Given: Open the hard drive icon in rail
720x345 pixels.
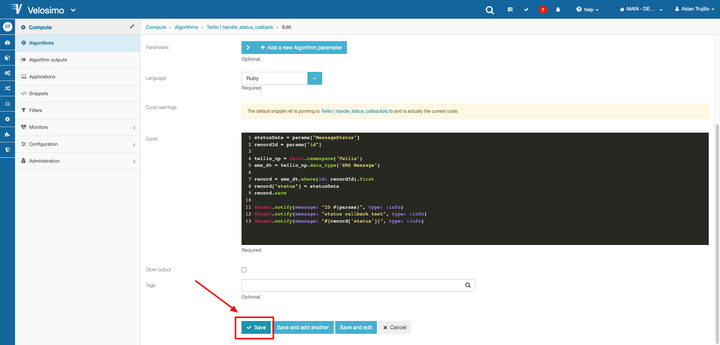Looking at the screenshot, I should [7, 104].
